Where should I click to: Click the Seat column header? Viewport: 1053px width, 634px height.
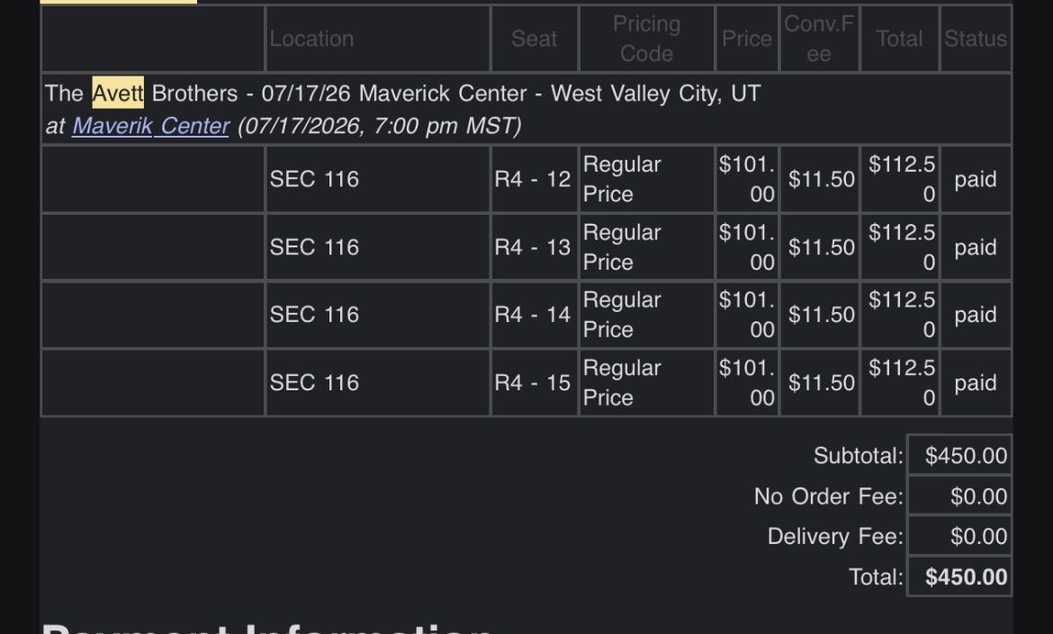[x=534, y=39]
